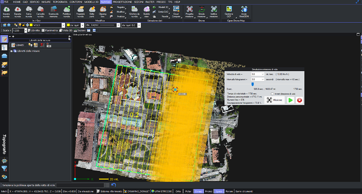Click the filter funnel sidebar icon
Image resolution: width=362 pixels, height=194 pixels.
point(4,169)
